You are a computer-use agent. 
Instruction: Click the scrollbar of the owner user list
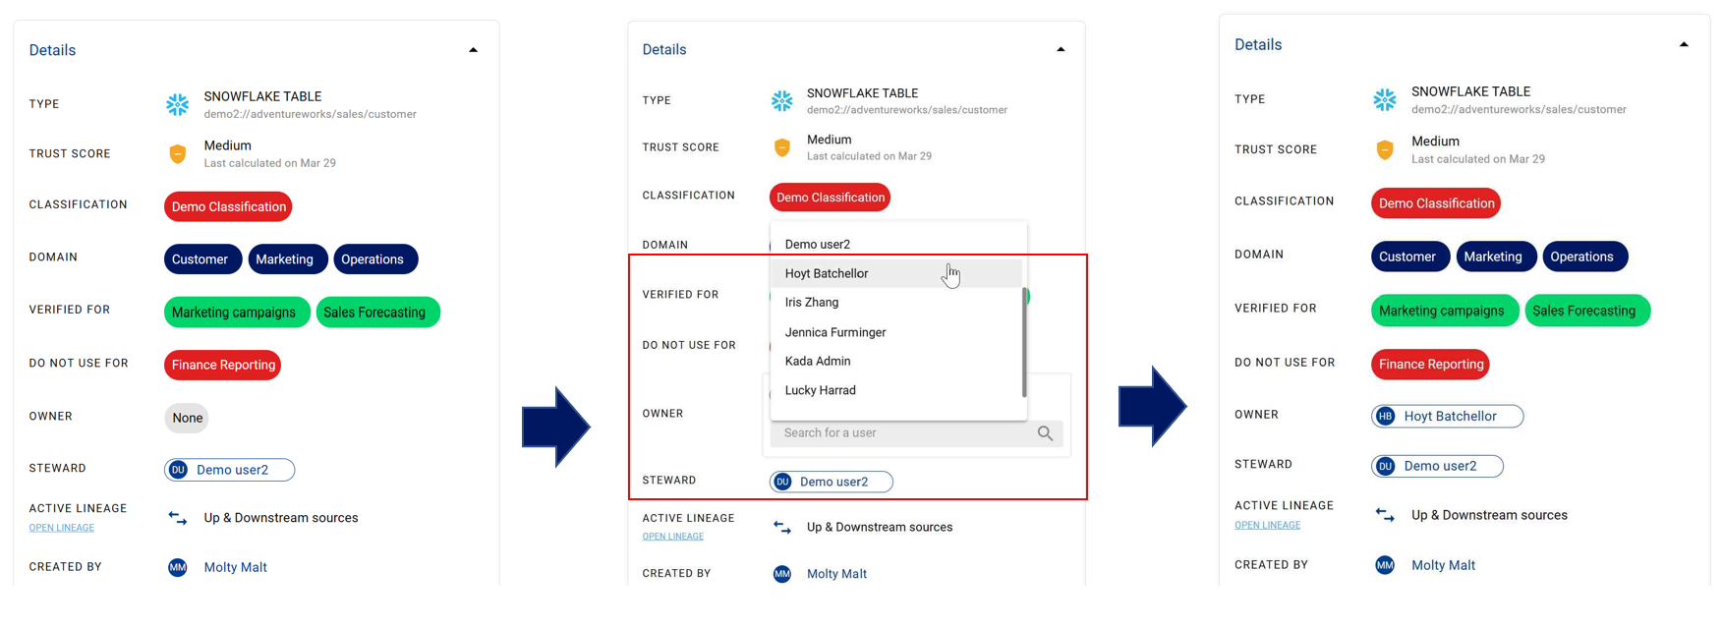coord(1024,344)
